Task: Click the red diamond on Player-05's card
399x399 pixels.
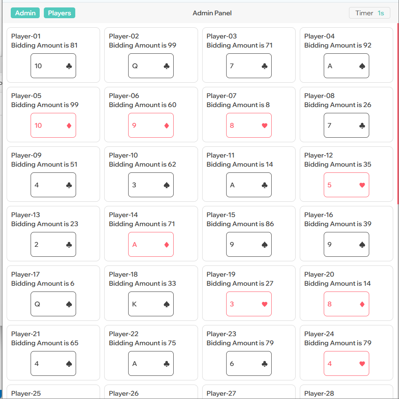Action: pos(69,126)
